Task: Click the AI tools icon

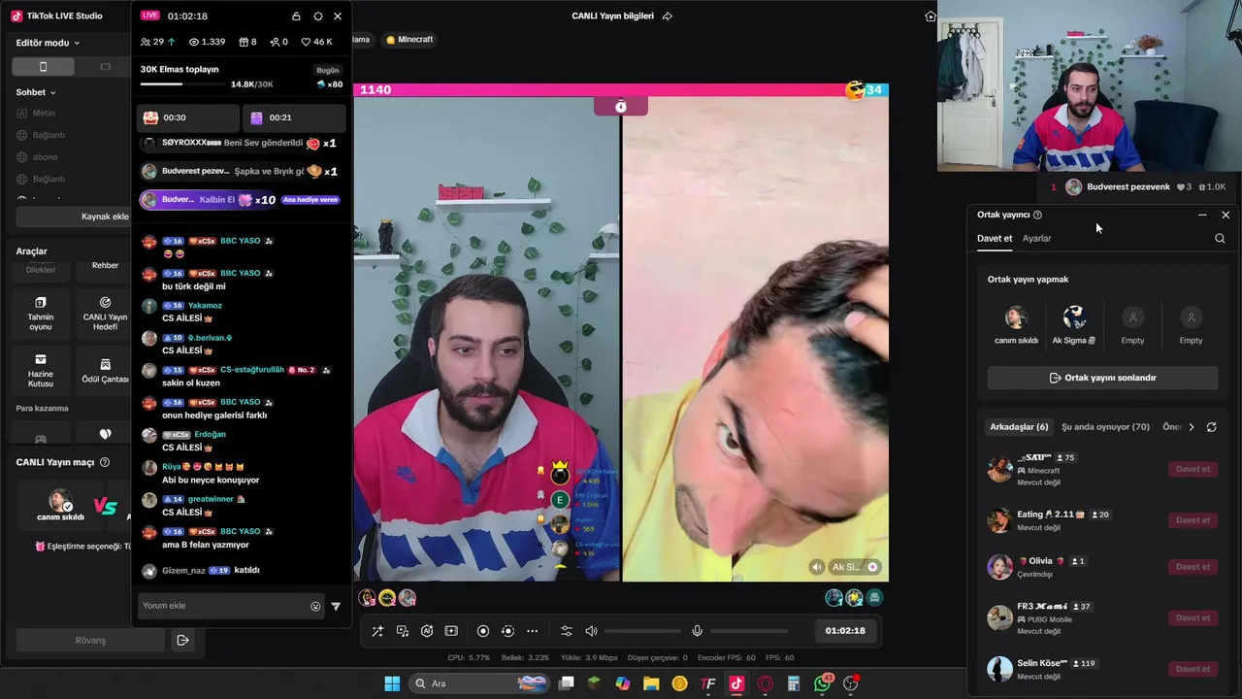Action: (x=427, y=631)
